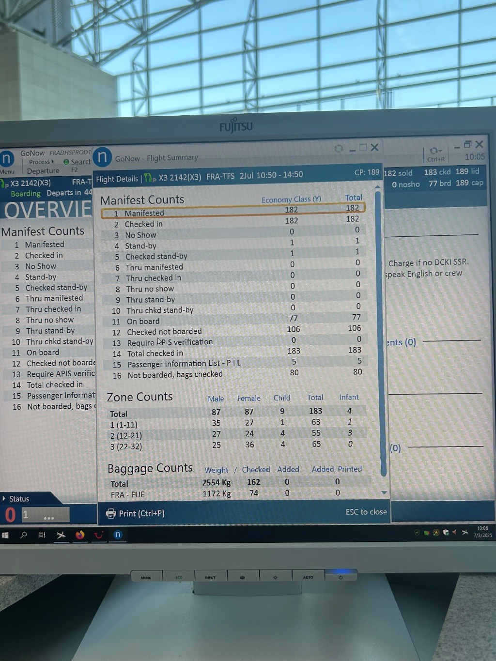The height and width of the screenshot is (661, 496).
Task: Open the Windows Start menu
Action: coord(5,535)
